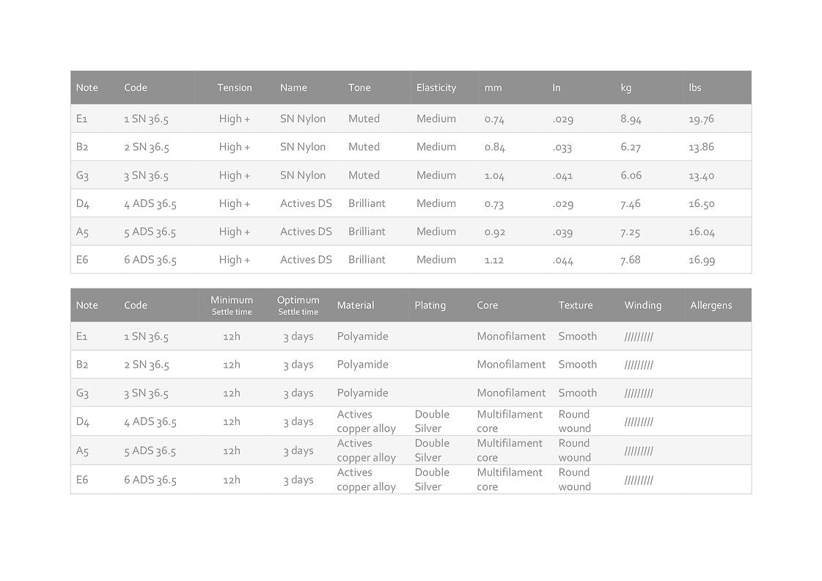
Task: Click the lbs column header
Action: click(695, 87)
